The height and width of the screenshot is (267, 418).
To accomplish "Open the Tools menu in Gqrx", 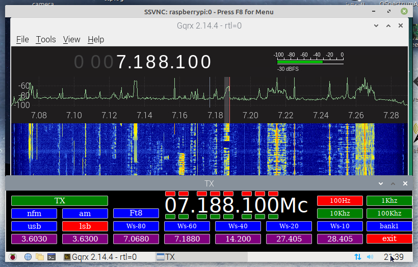I will tap(46, 39).
